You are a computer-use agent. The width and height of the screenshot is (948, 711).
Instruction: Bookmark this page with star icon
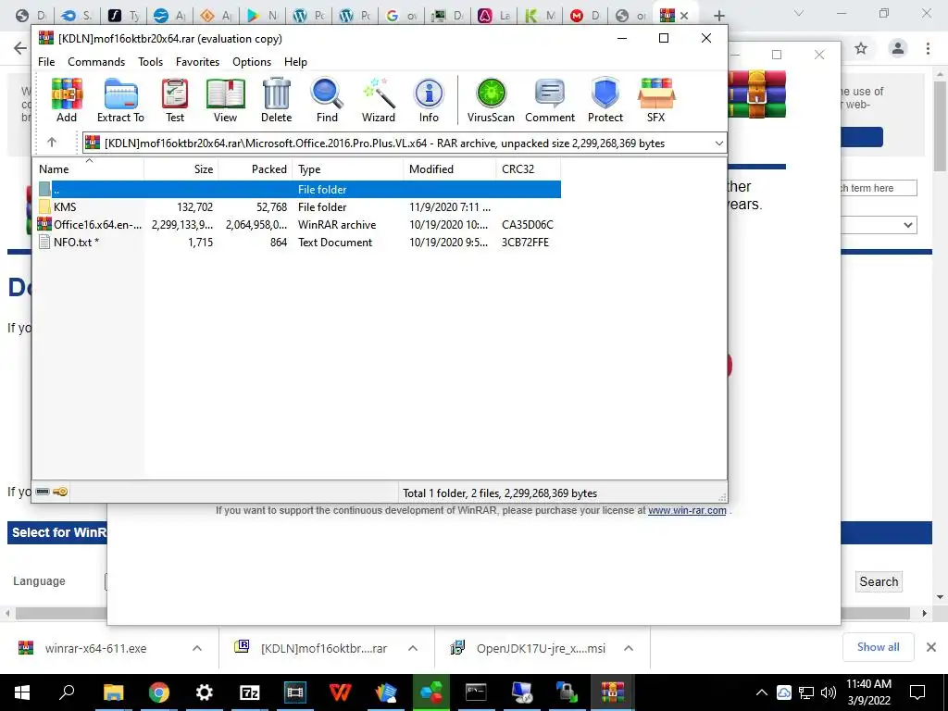tap(861, 48)
